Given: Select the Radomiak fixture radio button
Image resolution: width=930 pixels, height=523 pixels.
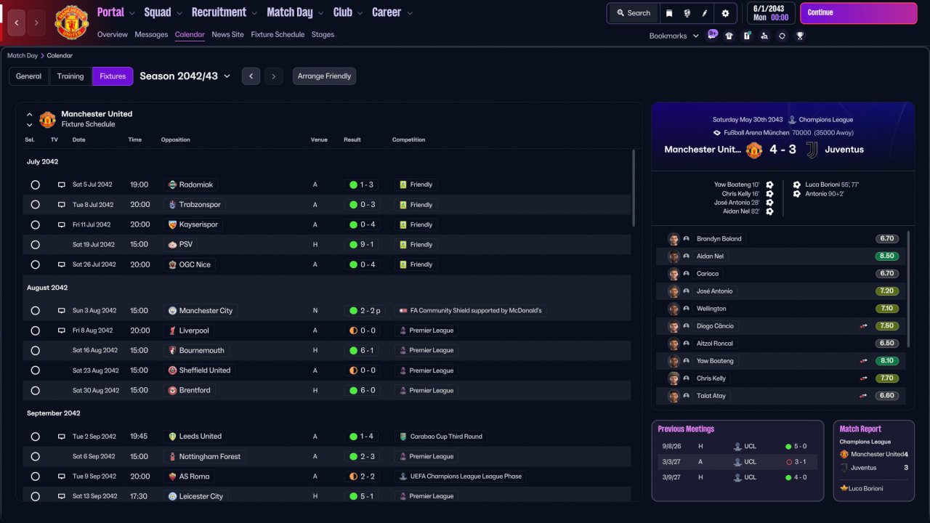Looking at the screenshot, I should pos(35,185).
